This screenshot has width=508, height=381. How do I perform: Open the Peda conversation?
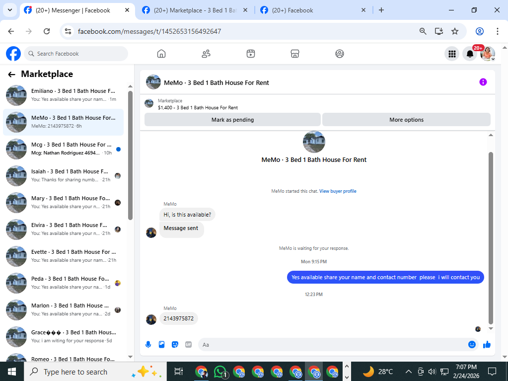(x=63, y=283)
